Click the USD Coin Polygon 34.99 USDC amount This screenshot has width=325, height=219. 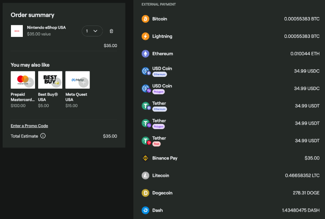(x=307, y=89)
